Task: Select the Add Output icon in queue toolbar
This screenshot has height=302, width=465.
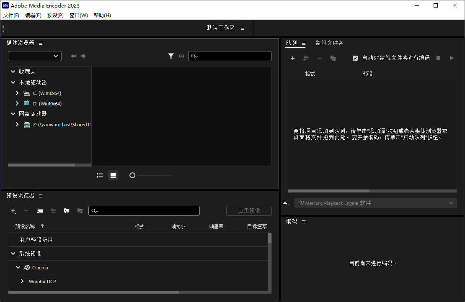Action: [x=306, y=58]
